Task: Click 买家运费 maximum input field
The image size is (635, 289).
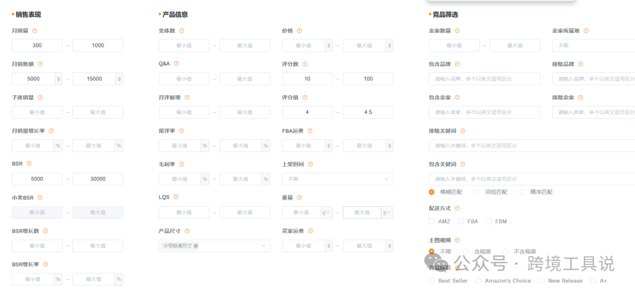Action: [x=364, y=246]
